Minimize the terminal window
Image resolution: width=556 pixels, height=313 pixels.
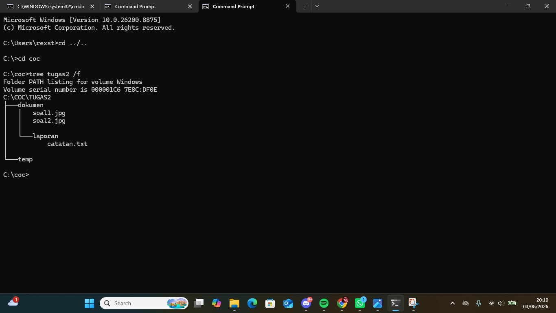509,6
